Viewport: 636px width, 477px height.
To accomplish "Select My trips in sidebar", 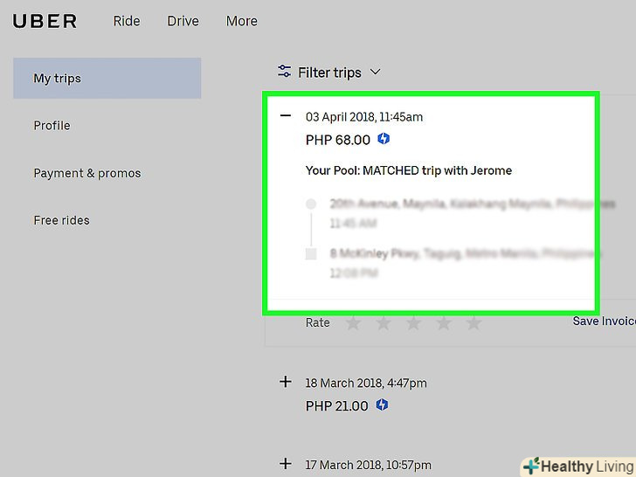I will [107, 79].
